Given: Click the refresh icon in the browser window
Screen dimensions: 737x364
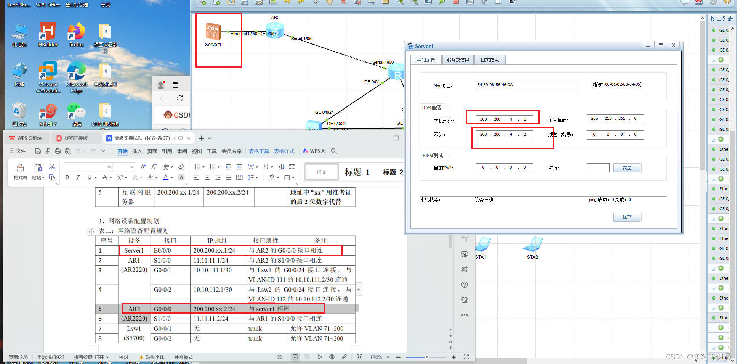Looking at the screenshot, I should (180, 98).
